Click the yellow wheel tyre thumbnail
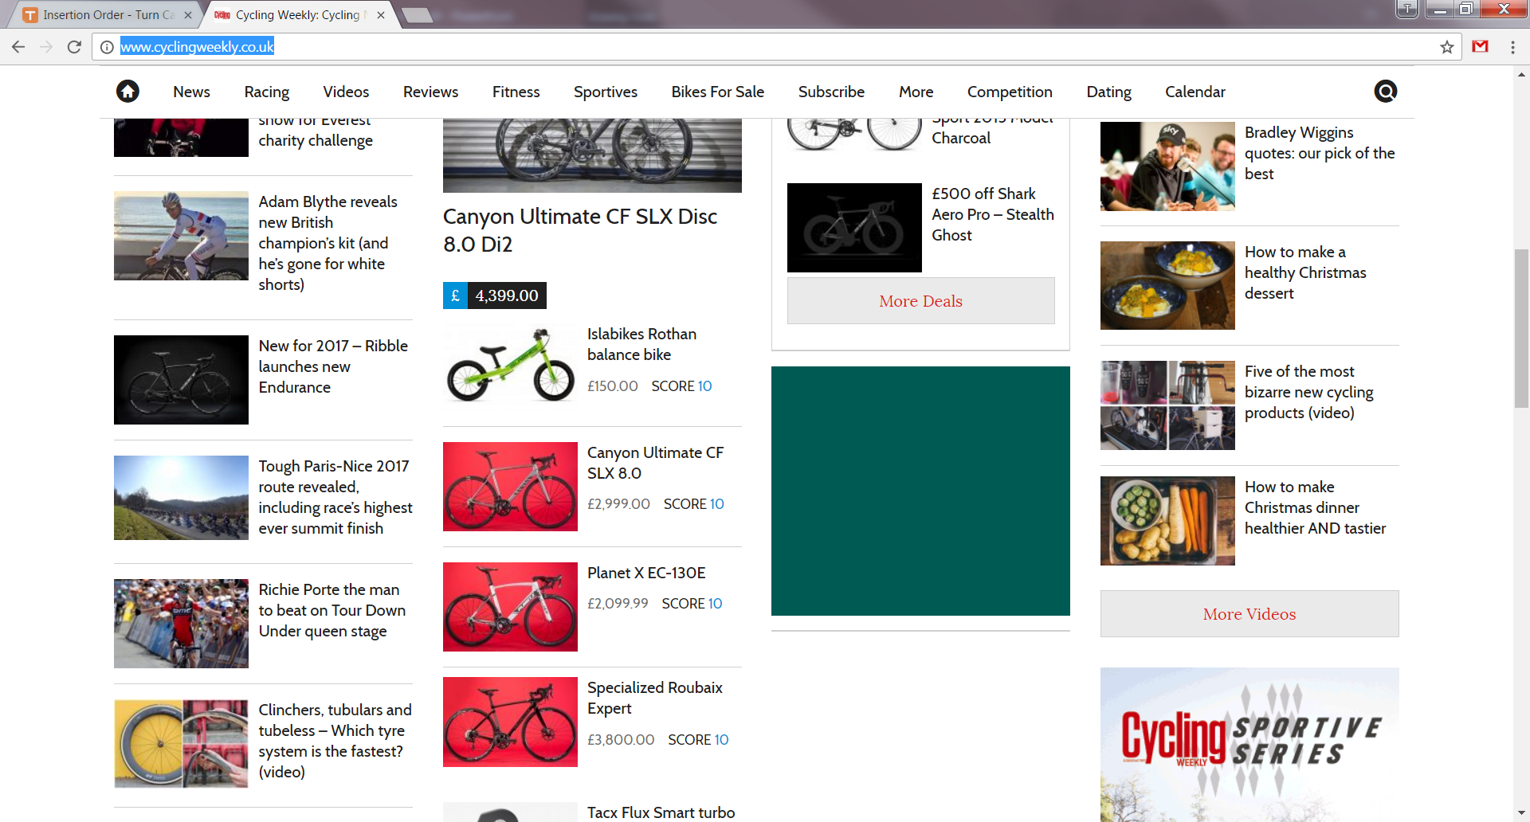 [x=181, y=744]
